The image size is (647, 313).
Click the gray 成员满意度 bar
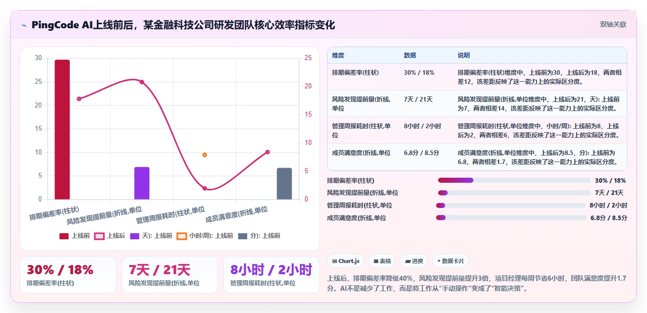(285, 184)
